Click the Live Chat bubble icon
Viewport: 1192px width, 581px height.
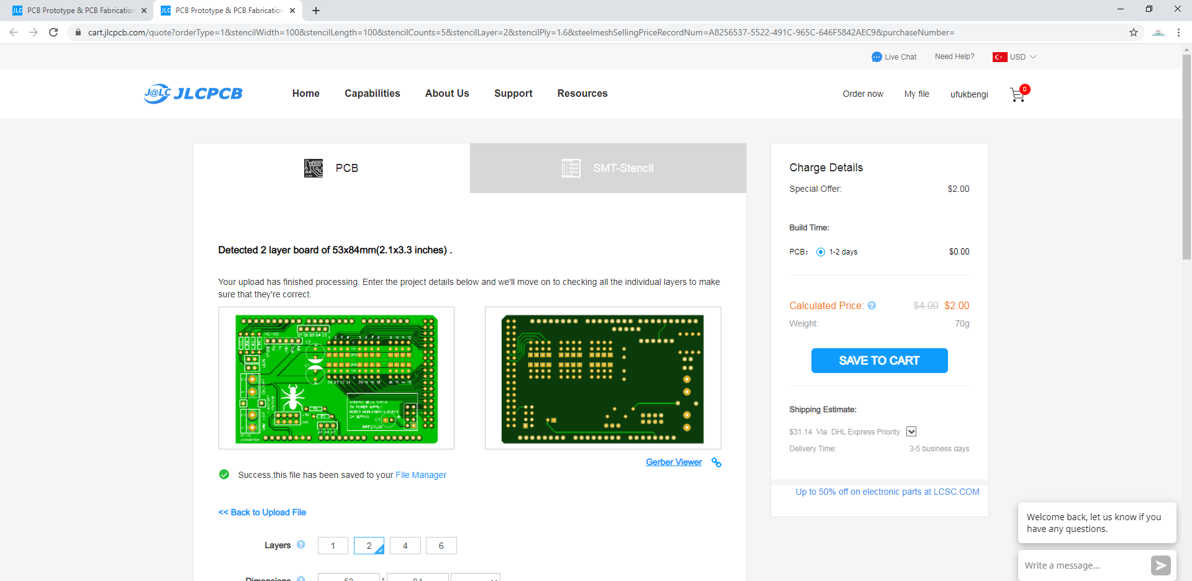(x=877, y=57)
